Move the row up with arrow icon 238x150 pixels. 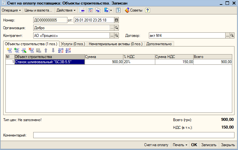click(46, 50)
